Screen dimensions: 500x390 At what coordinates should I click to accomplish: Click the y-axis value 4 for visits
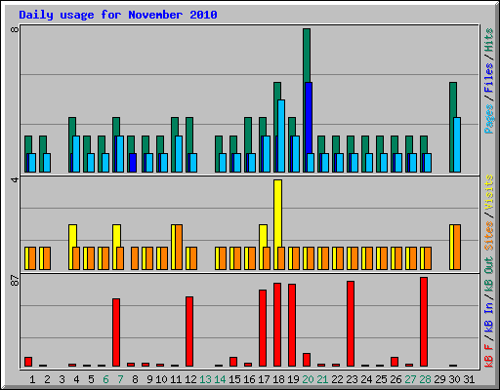click(x=15, y=179)
